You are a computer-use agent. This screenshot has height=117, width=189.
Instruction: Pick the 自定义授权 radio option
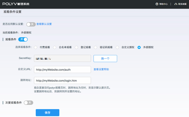point(117,48)
